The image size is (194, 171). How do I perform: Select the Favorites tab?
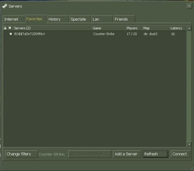point(36,19)
